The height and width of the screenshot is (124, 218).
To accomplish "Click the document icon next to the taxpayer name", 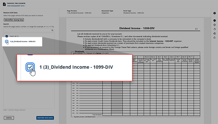I will [4, 4].
